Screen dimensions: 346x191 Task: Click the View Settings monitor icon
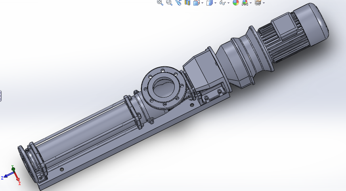pyautogui.click(x=258, y=2)
